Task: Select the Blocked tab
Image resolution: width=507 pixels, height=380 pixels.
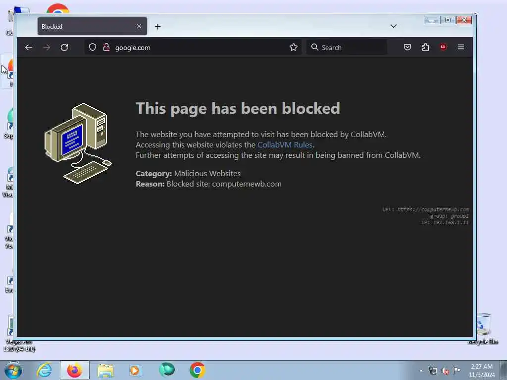Action: tap(92, 26)
